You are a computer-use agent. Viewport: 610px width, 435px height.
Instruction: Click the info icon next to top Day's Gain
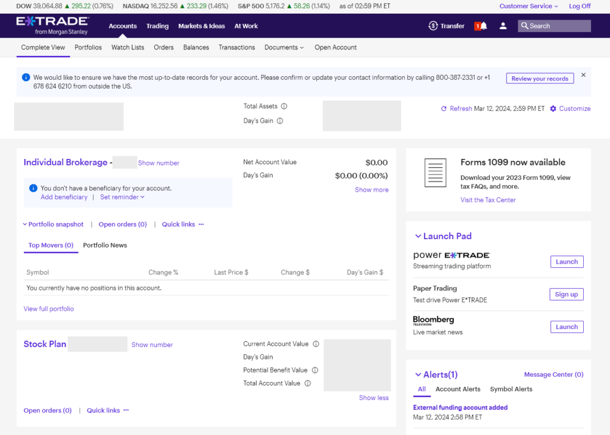[x=280, y=121]
